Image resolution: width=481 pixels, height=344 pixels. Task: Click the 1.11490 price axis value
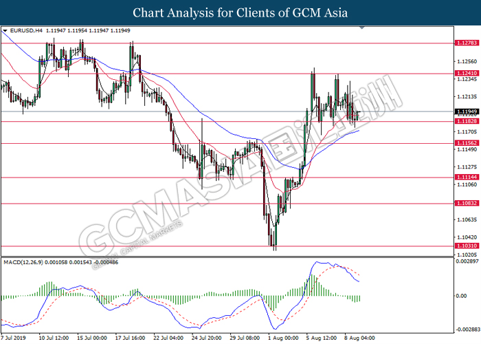click(467, 149)
